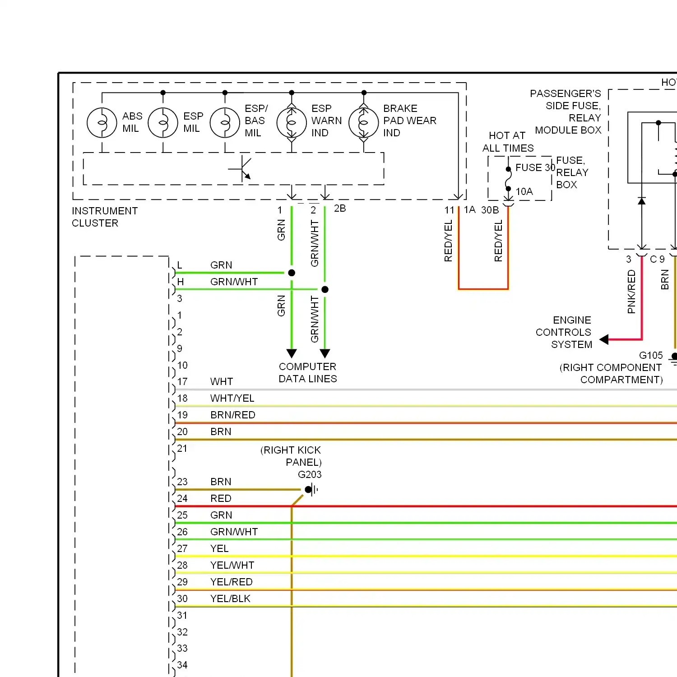The image size is (677, 677).
Task: Click the G203 ground label
Action: click(310, 474)
